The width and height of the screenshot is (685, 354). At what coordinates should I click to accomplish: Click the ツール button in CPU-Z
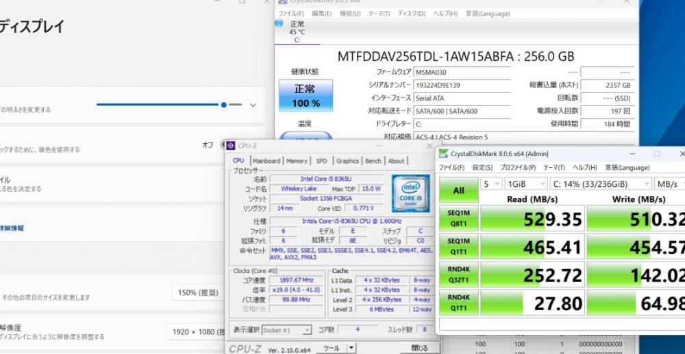[x=331, y=348]
